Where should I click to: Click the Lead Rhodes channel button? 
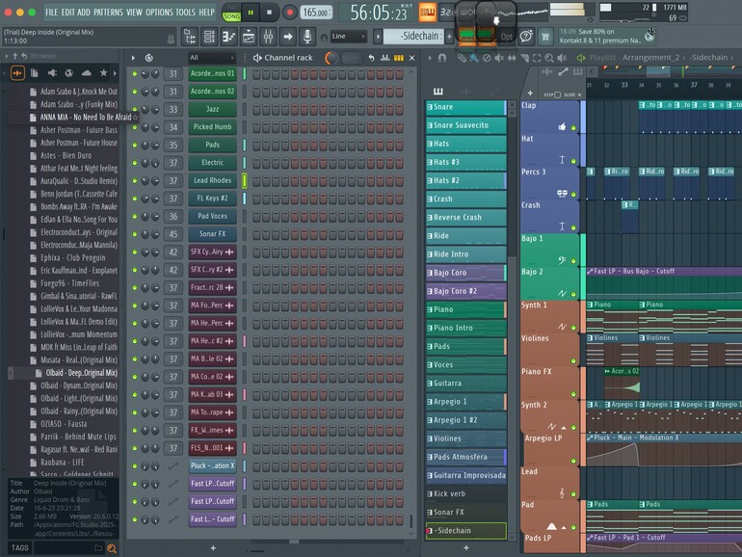coord(212,180)
